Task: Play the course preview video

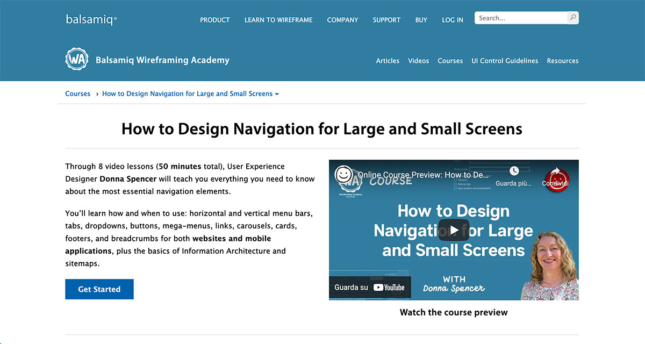Action: click(454, 230)
